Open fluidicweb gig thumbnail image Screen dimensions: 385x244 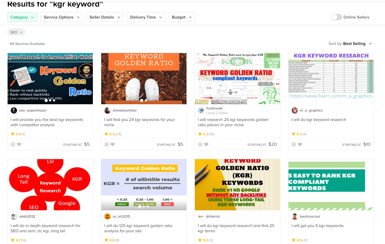click(x=237, y=79)
